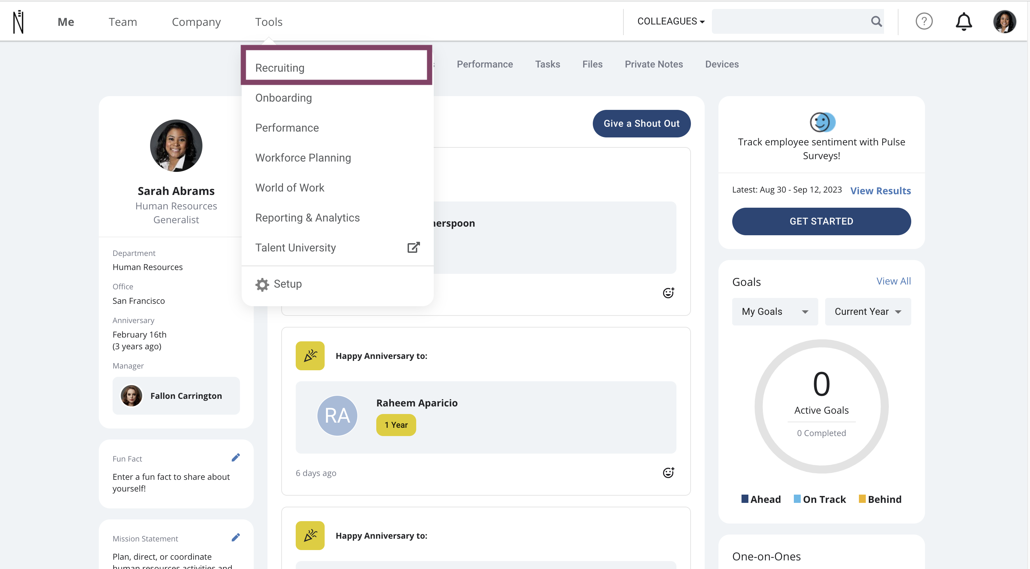Switch to the Performance profile tab
The image size is (1030, 569).
pyautogui.click(x=485, y=64)
